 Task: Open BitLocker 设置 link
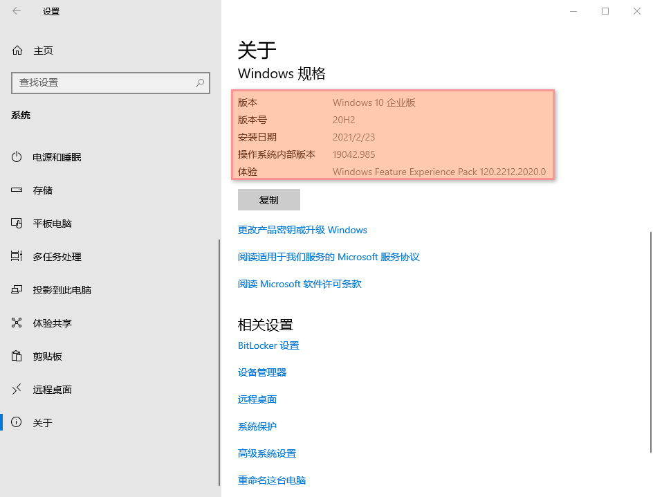pos(268,345)
